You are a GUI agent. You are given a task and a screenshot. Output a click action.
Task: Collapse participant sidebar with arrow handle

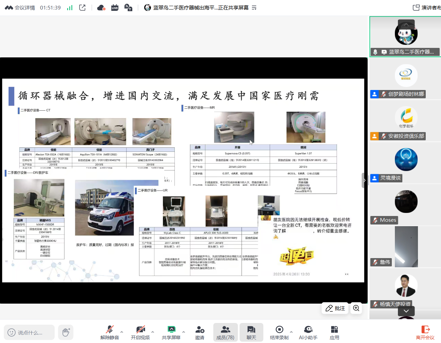tap(364, 180)
